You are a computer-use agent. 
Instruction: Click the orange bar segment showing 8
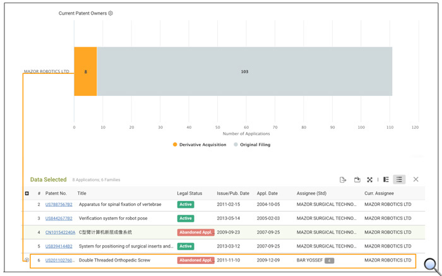point(85,71)
